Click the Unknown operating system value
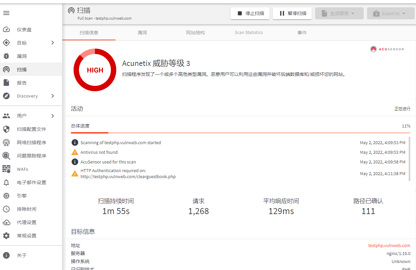 [x=401, y=261]
